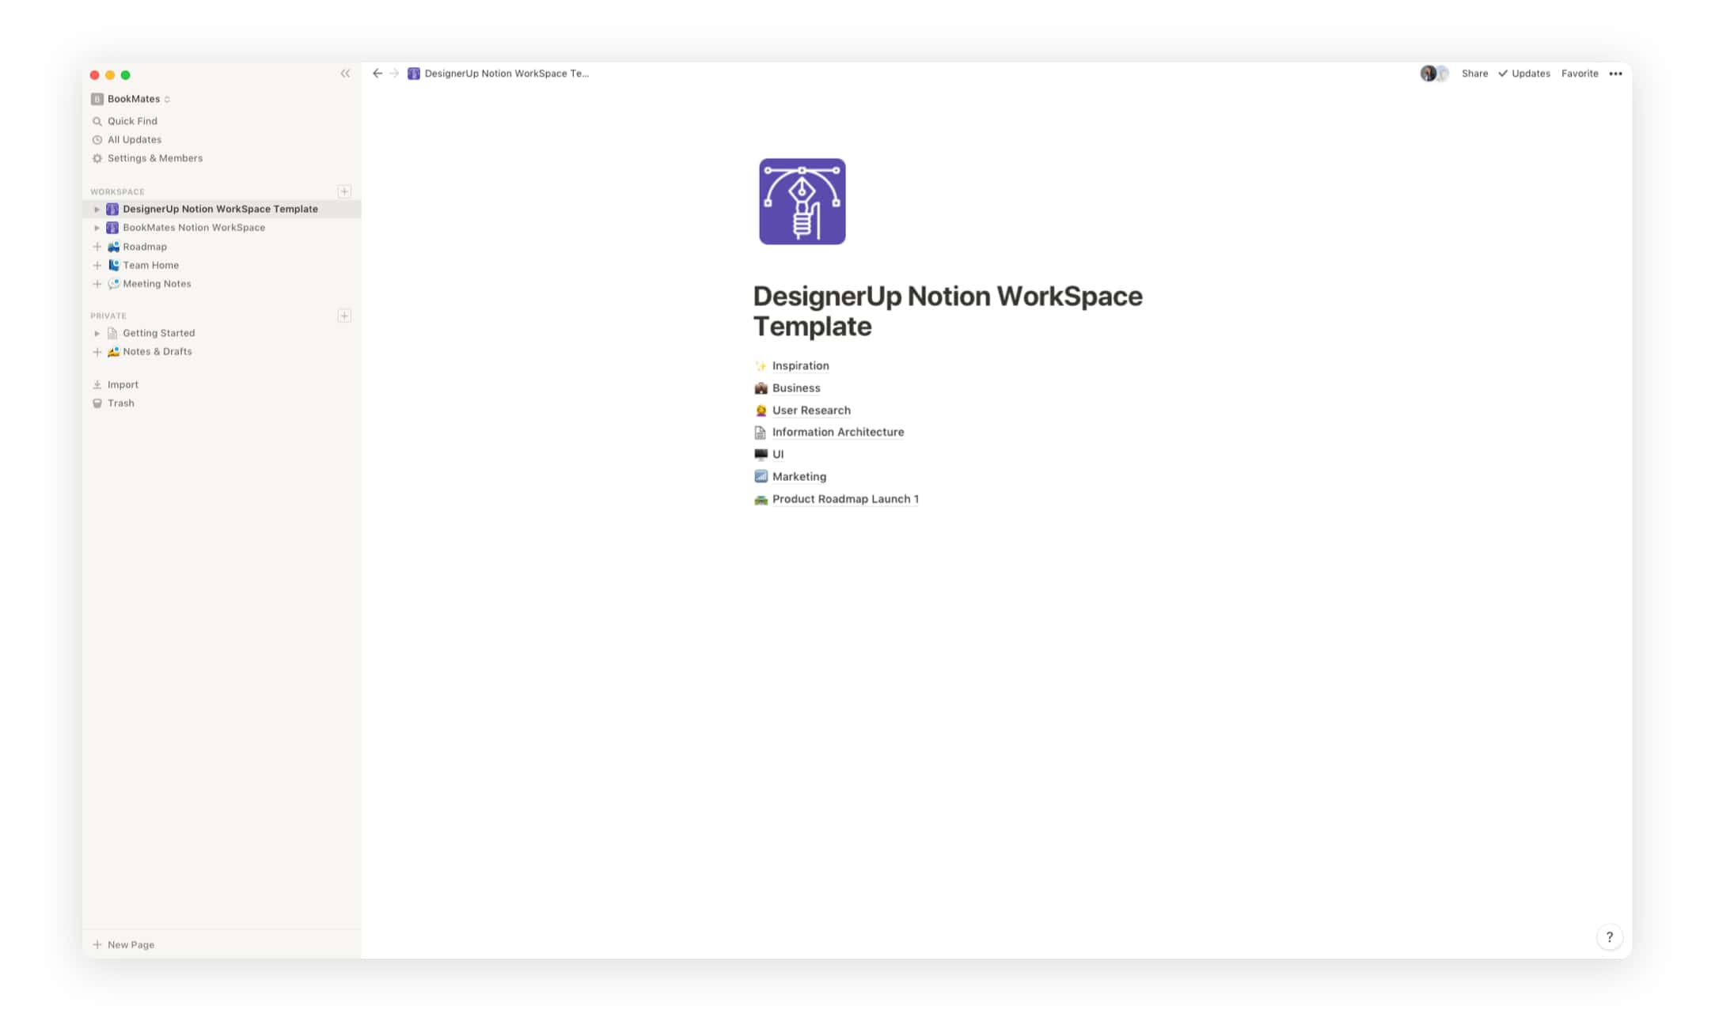
Task: Click the Team Home page emoji icon
Action: [113, 265]
